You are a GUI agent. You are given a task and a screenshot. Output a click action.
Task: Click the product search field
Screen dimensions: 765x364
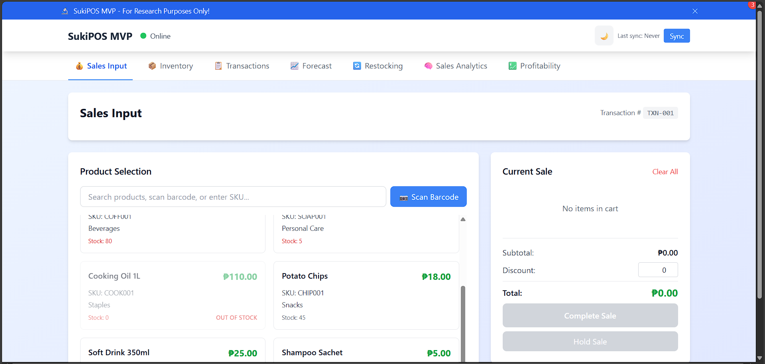[x=233, y=196]
